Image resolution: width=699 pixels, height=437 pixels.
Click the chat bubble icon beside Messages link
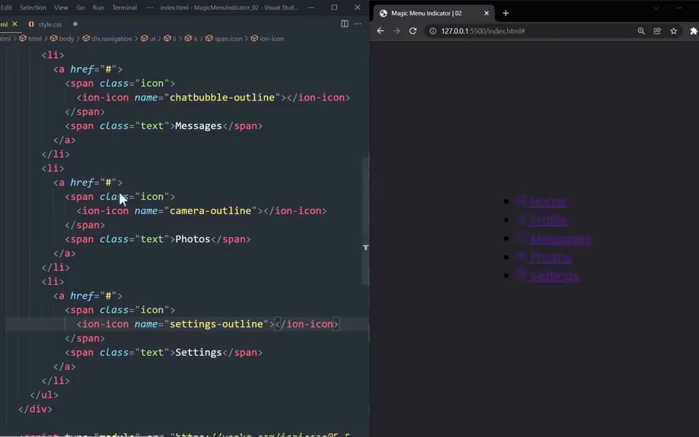tap(521, 237)
